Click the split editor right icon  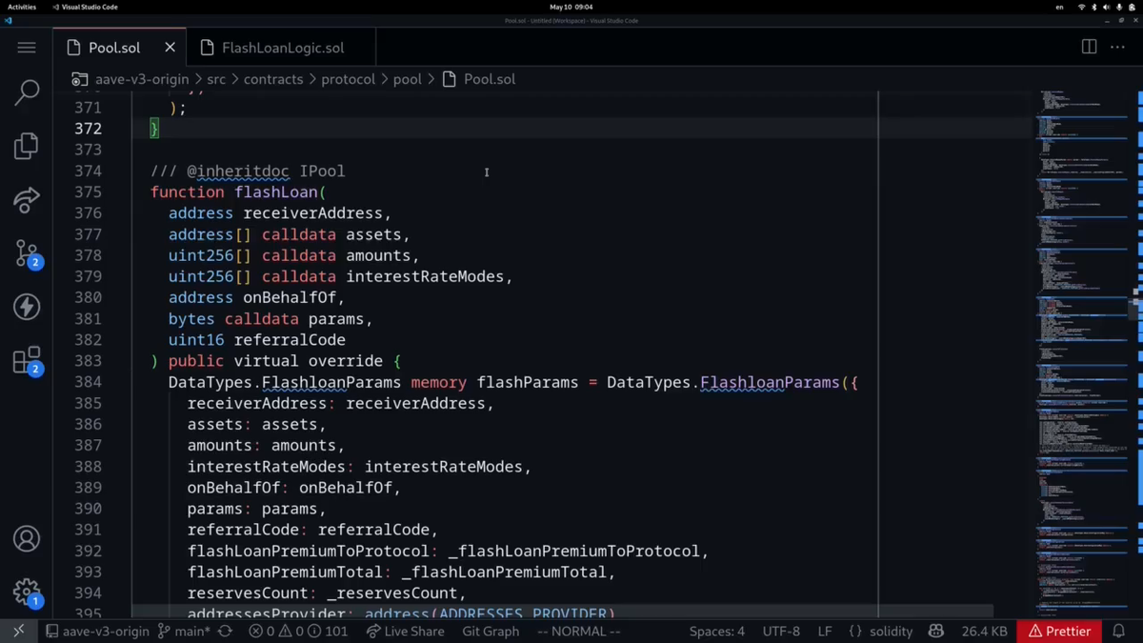(x=1089, y=47)
